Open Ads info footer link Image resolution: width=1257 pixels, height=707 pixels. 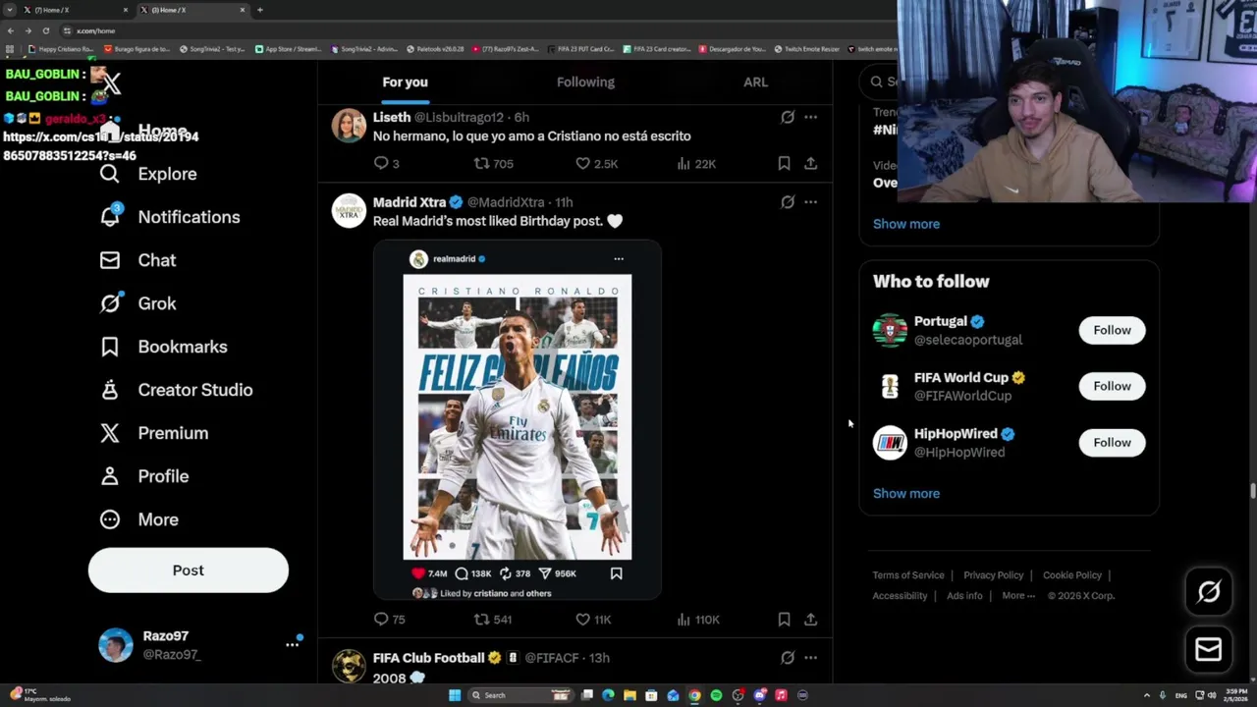[964, 596]
